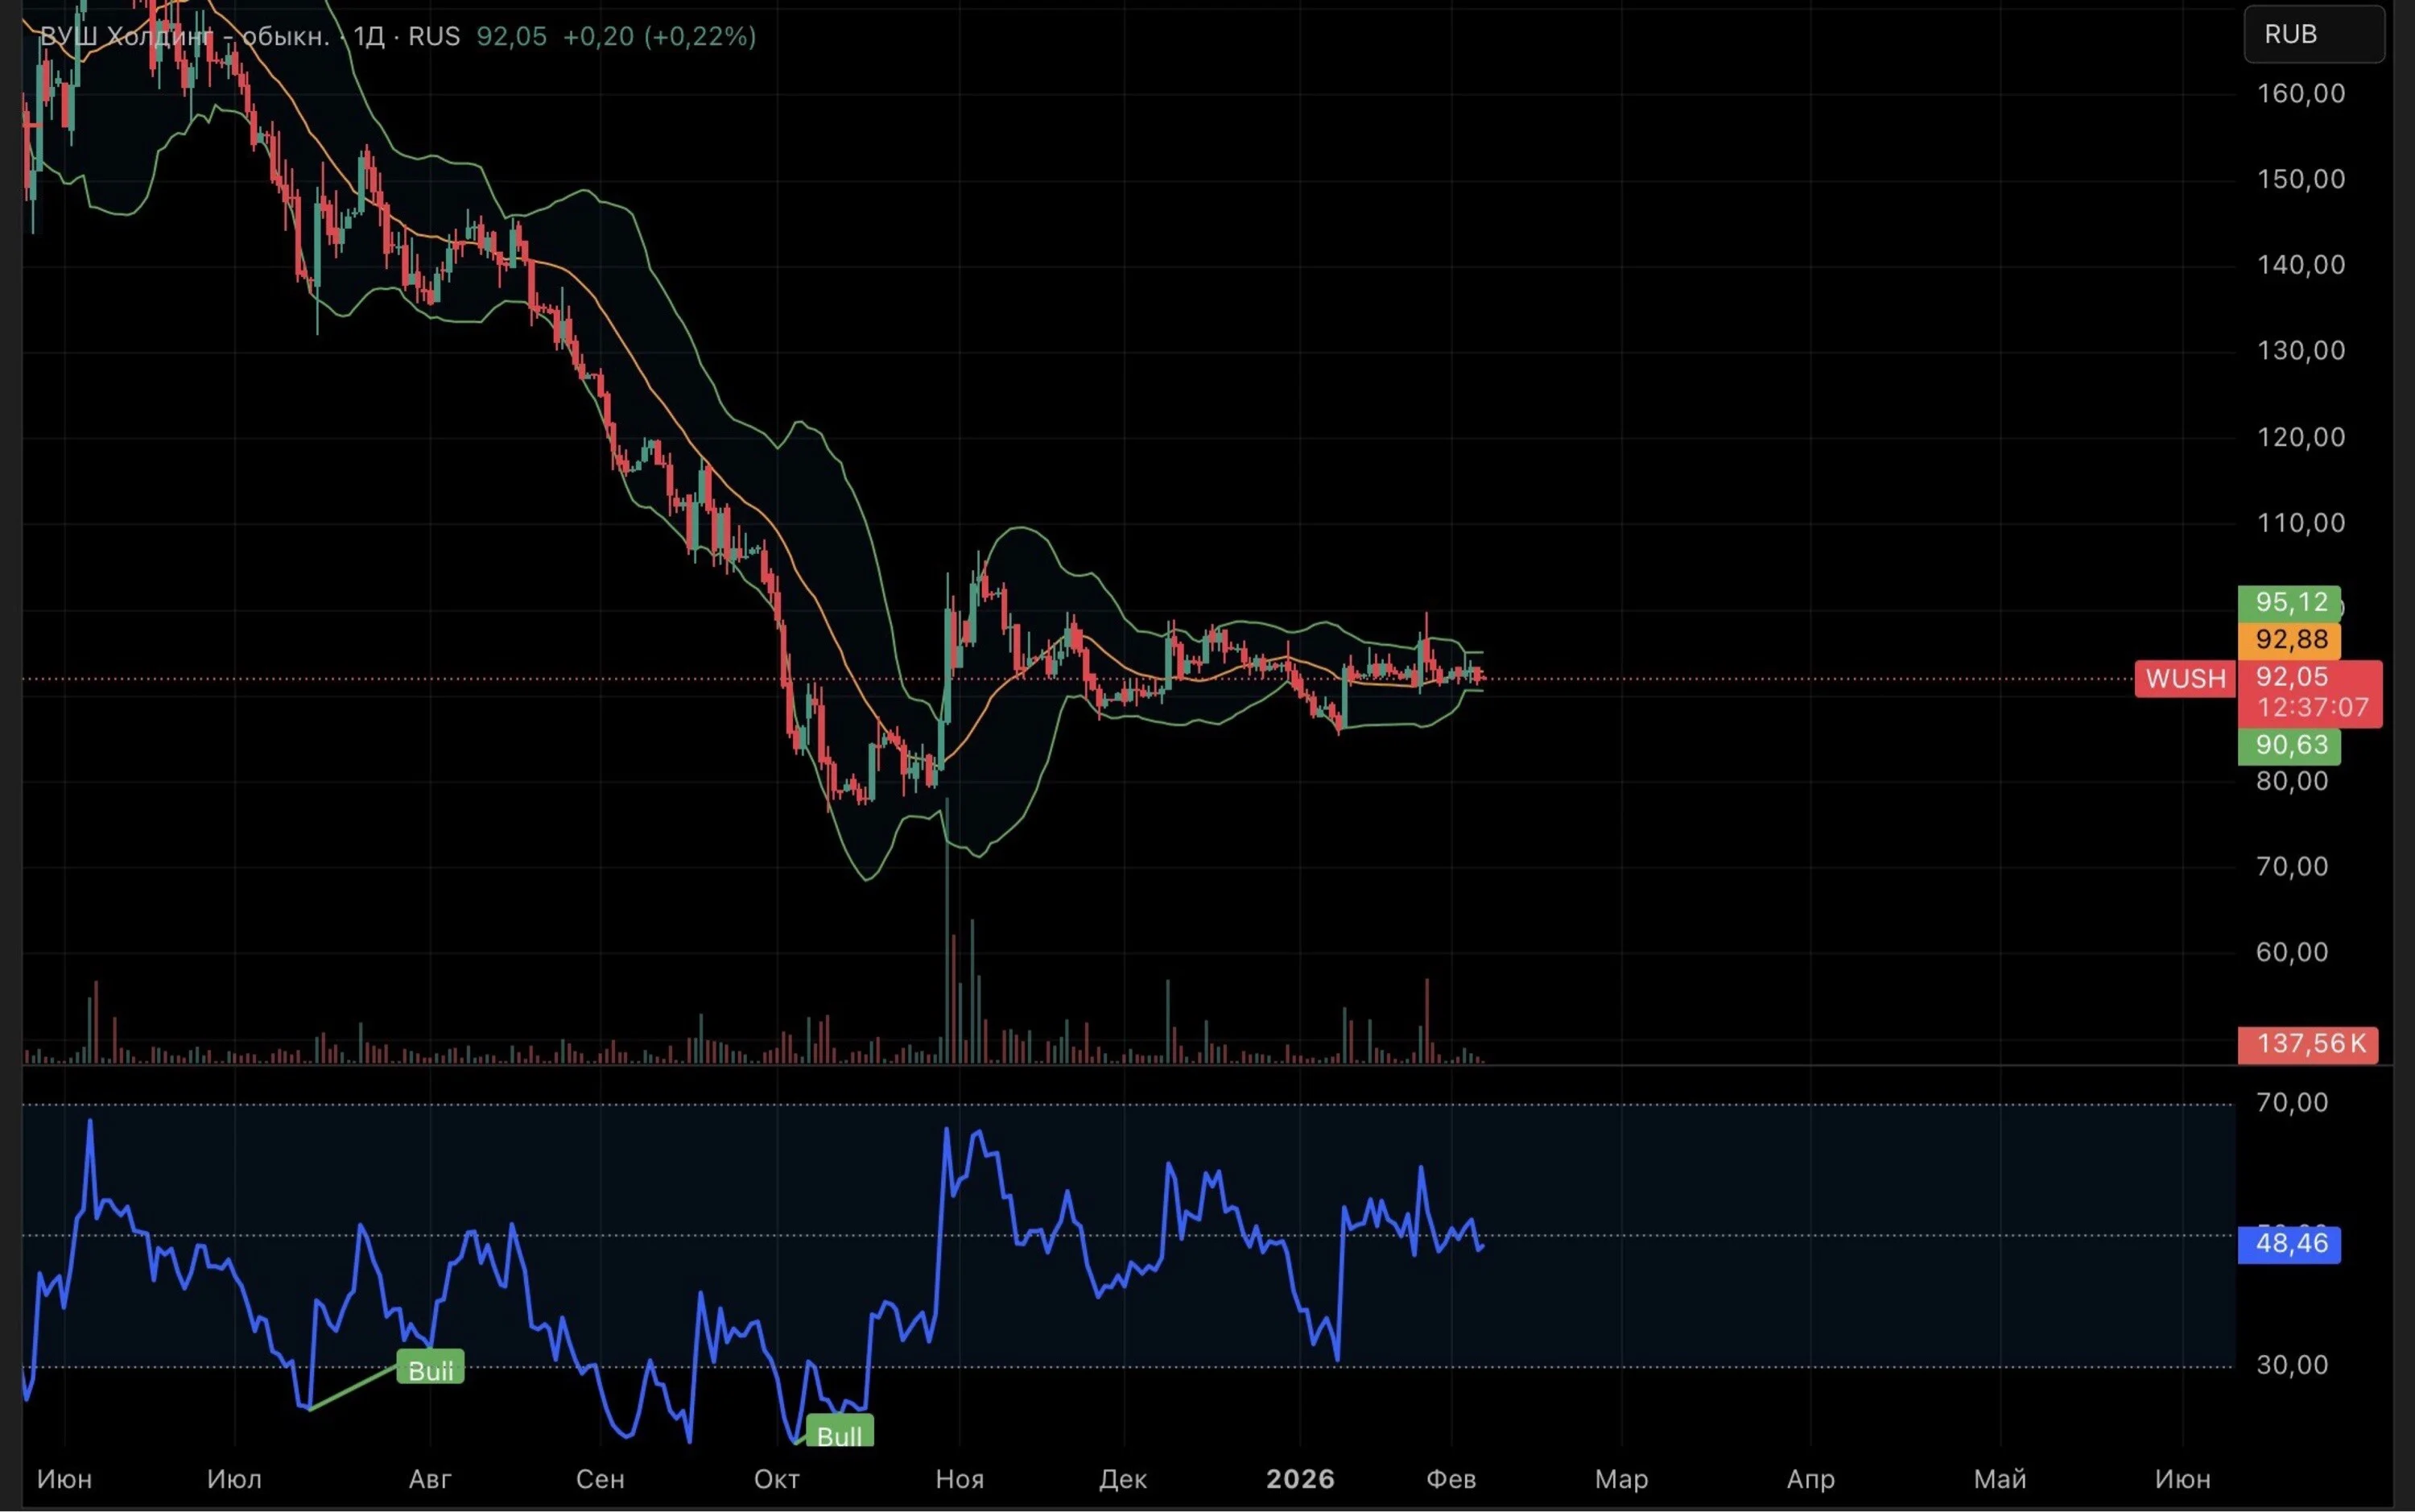Click the Авг label on time axis

click(x=431, y=1480)
